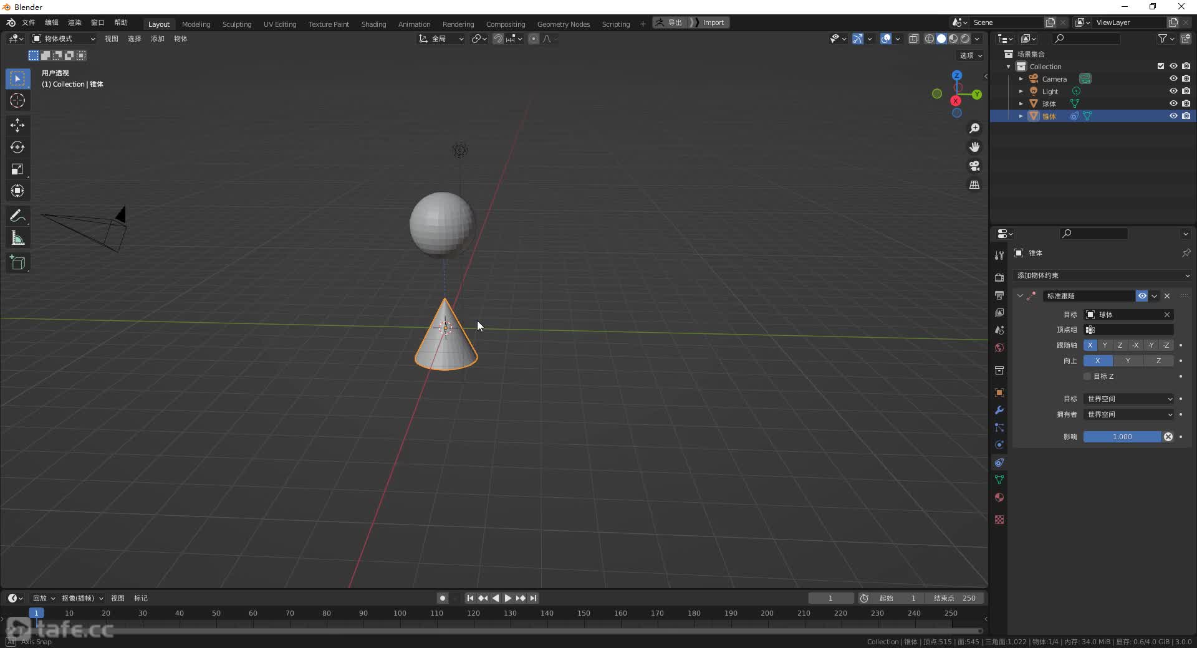Toggle auto keying record button
The image size is (1197, 648).
(442, 598)
